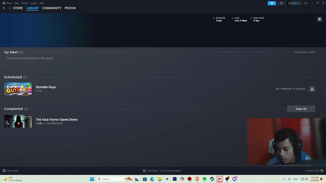Click the scheduled time Sat, February 14
The height and width of the screenshot is (183, 326).
[x=290, y=89]
